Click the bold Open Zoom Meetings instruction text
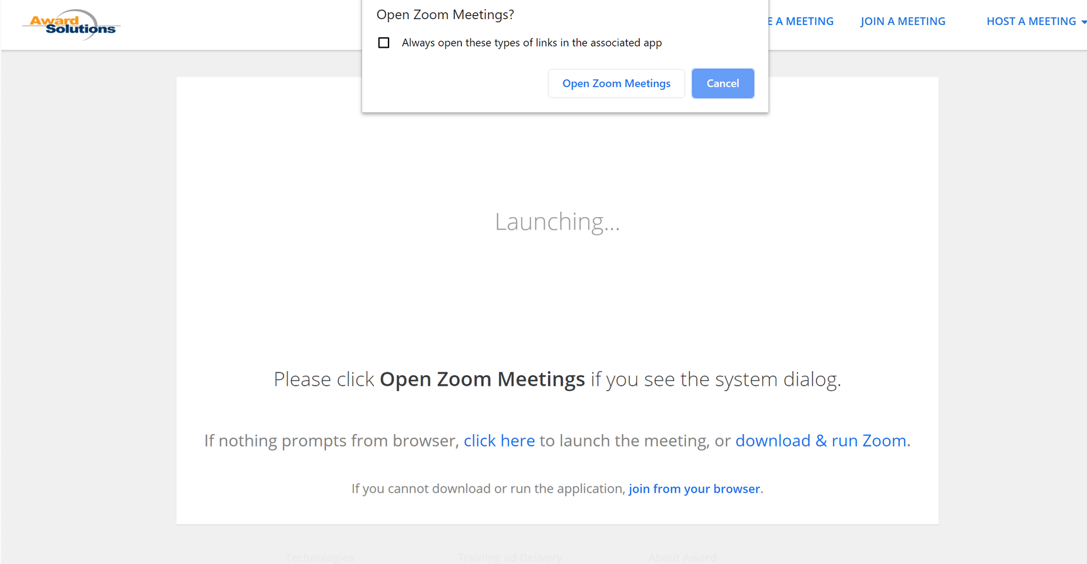This screenshot has width=1087, height=564. pyautogui.click(x=482, y=379)
